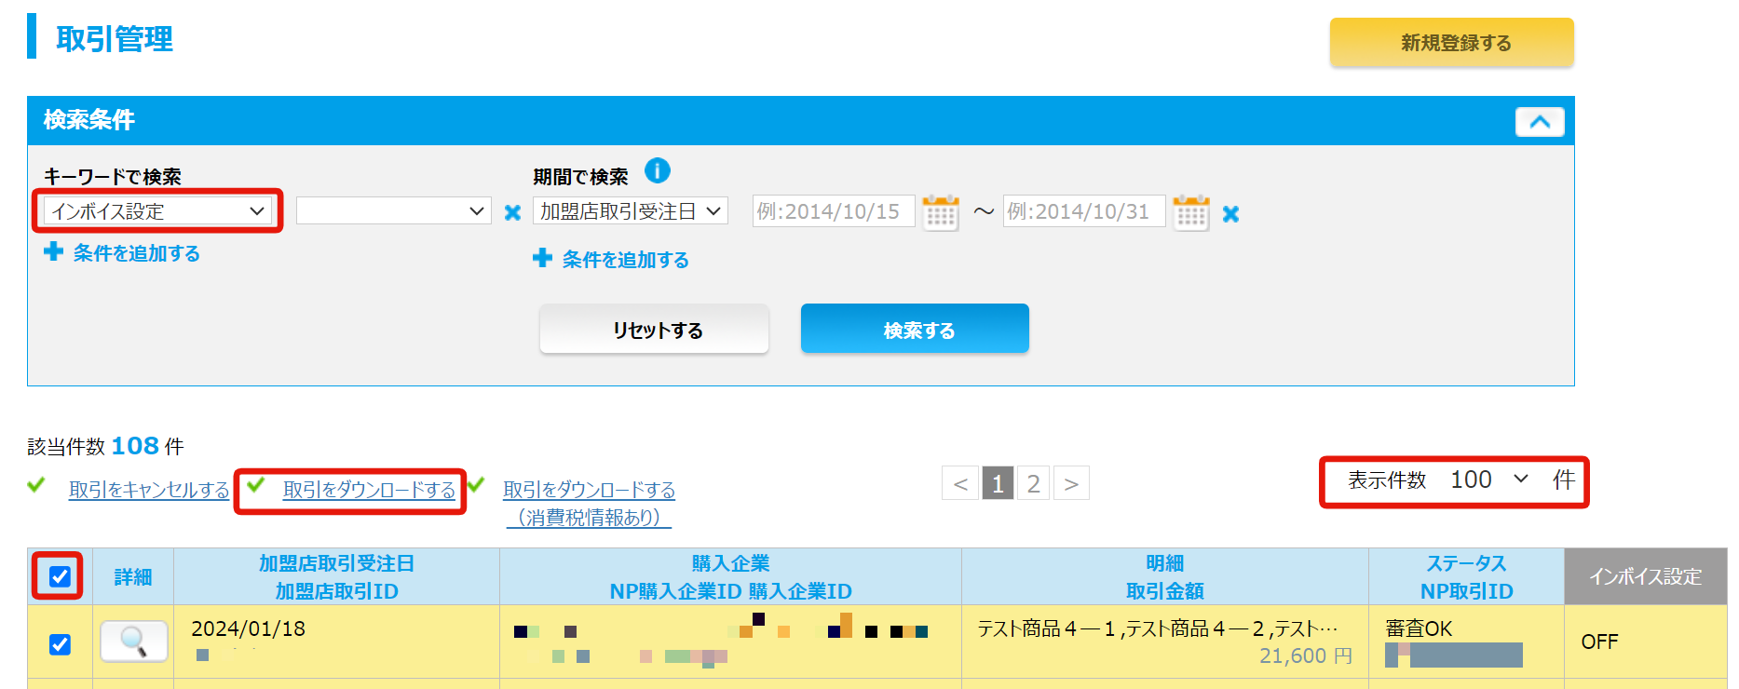Click the OFF invoice setting cell
The height and width of the screenshot is (689, 1739).
pyautogui.click(x=1599, y=642)
